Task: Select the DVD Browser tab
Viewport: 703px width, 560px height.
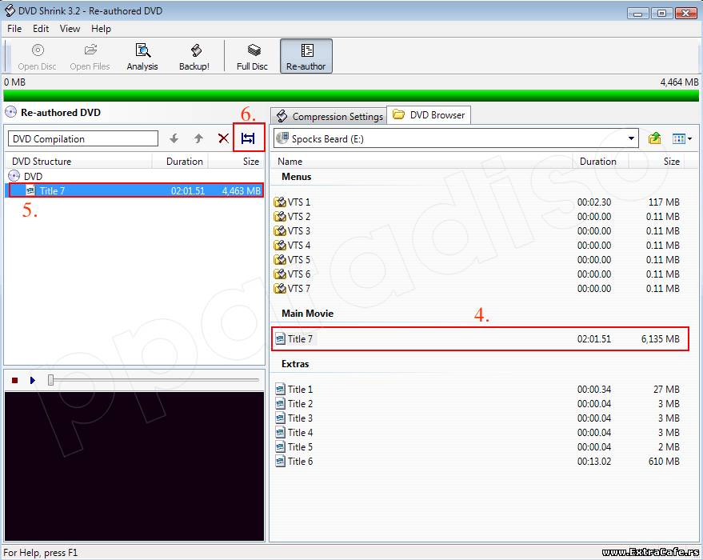Action: [x=429, y=115]
